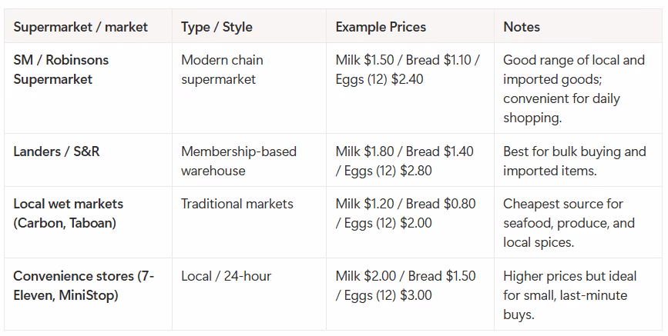Select the prices cell with Milk $1.50

[x=408, y=69]
